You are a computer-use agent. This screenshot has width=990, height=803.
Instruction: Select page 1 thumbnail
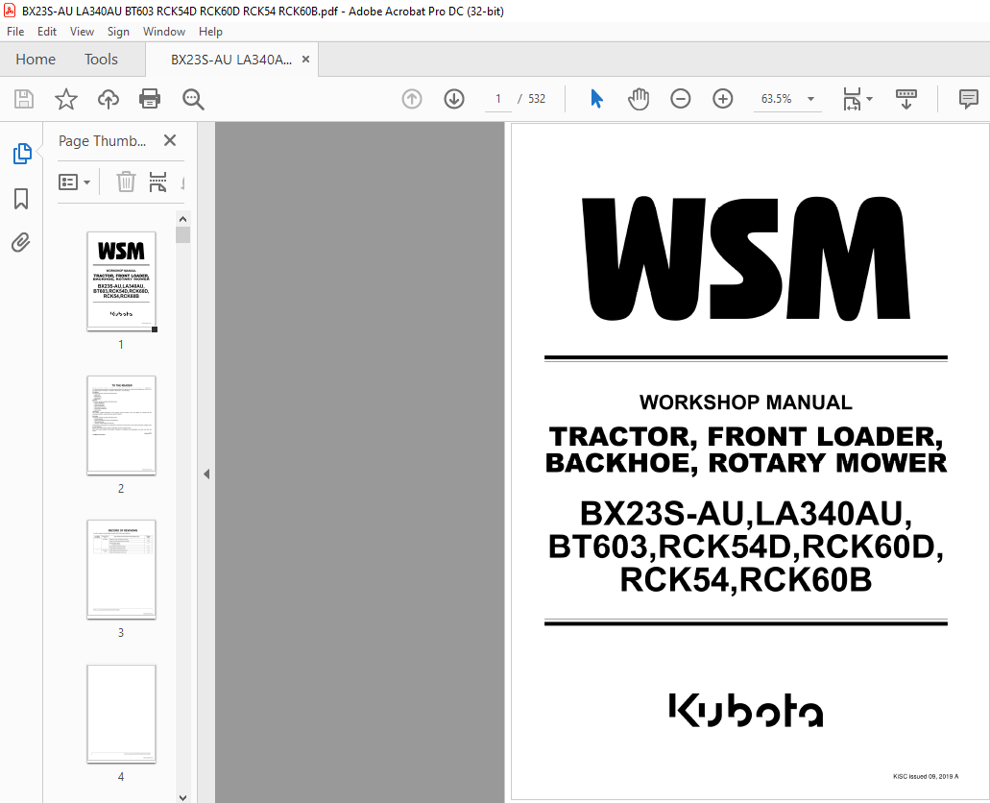pos(121,280)
